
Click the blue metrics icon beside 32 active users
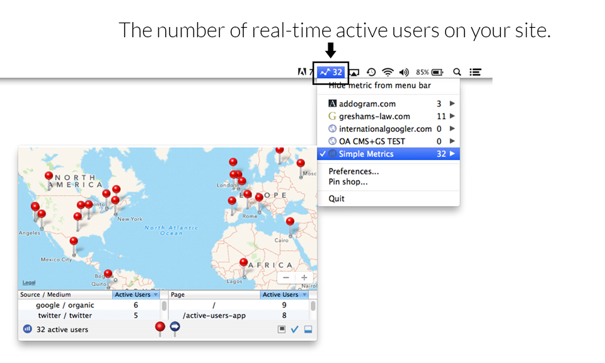27,329
